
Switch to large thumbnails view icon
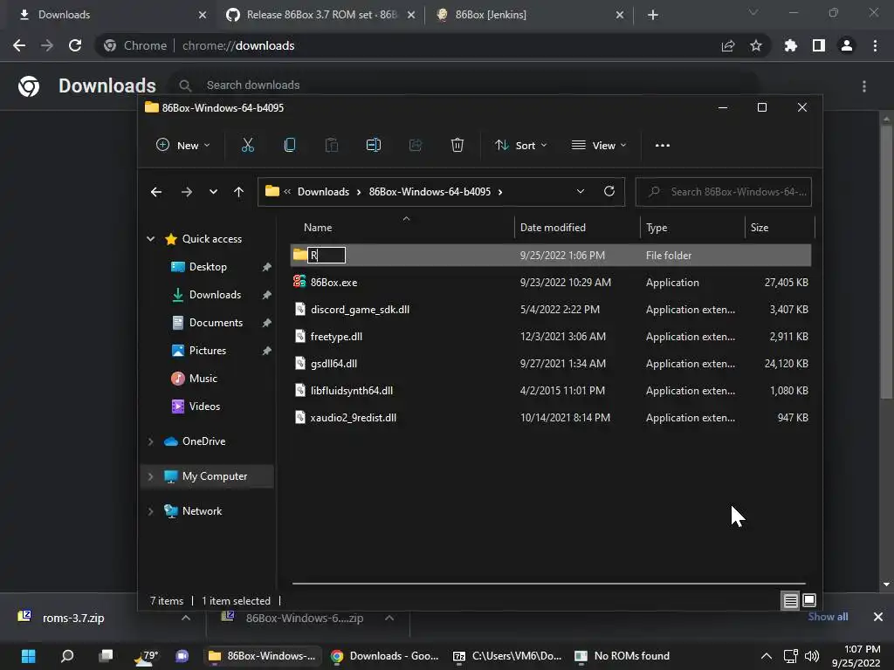pos(809,600)
